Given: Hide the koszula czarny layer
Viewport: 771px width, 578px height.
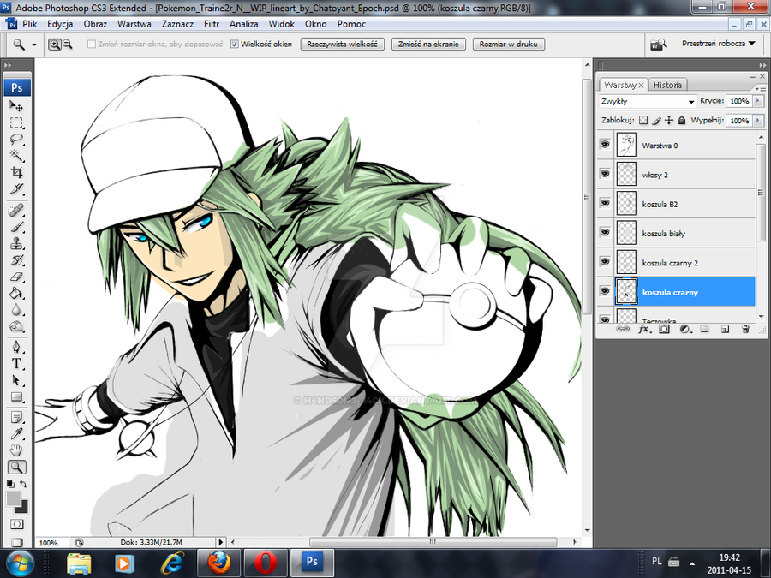Looking at the screenshot, I should [x=605, y=291].
